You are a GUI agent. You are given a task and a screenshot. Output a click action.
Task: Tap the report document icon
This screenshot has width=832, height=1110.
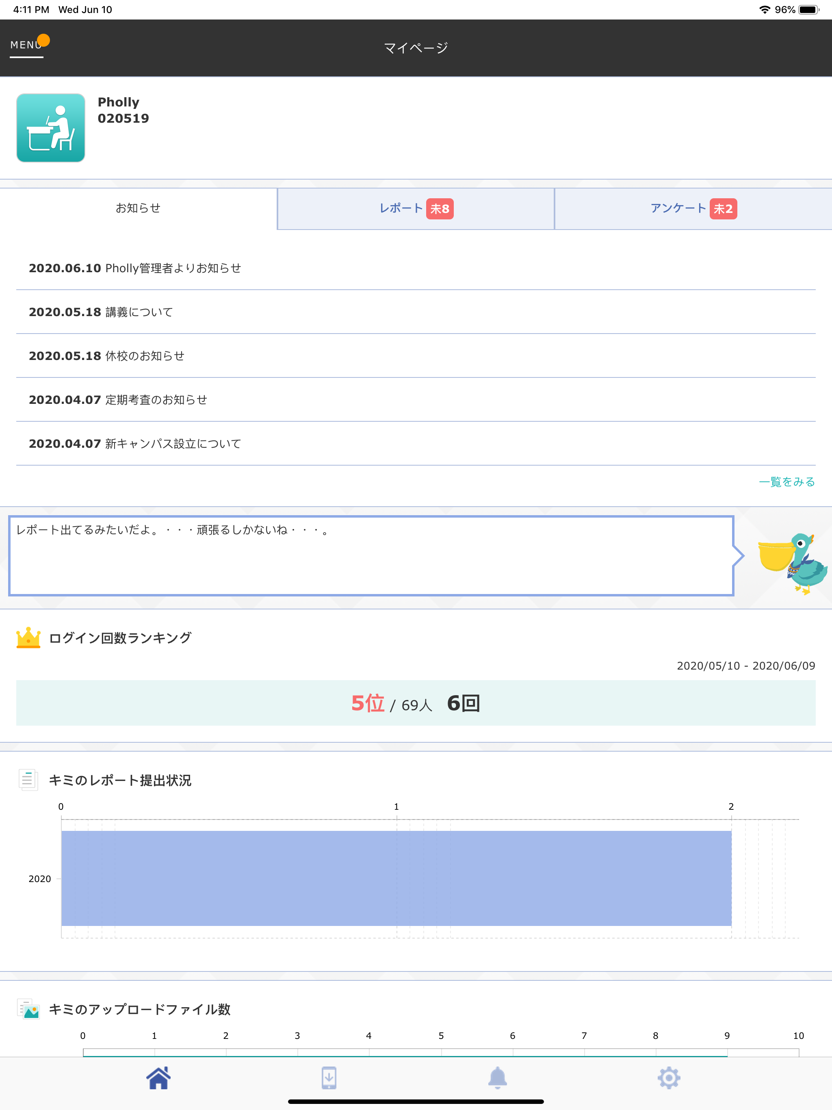pyautogui.click(x=28, y=780)
